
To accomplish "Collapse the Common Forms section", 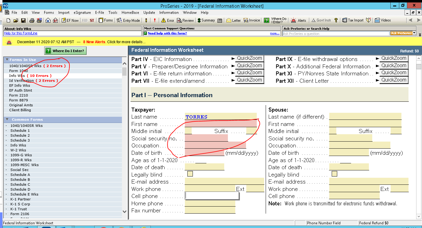I will click(7, 120).
